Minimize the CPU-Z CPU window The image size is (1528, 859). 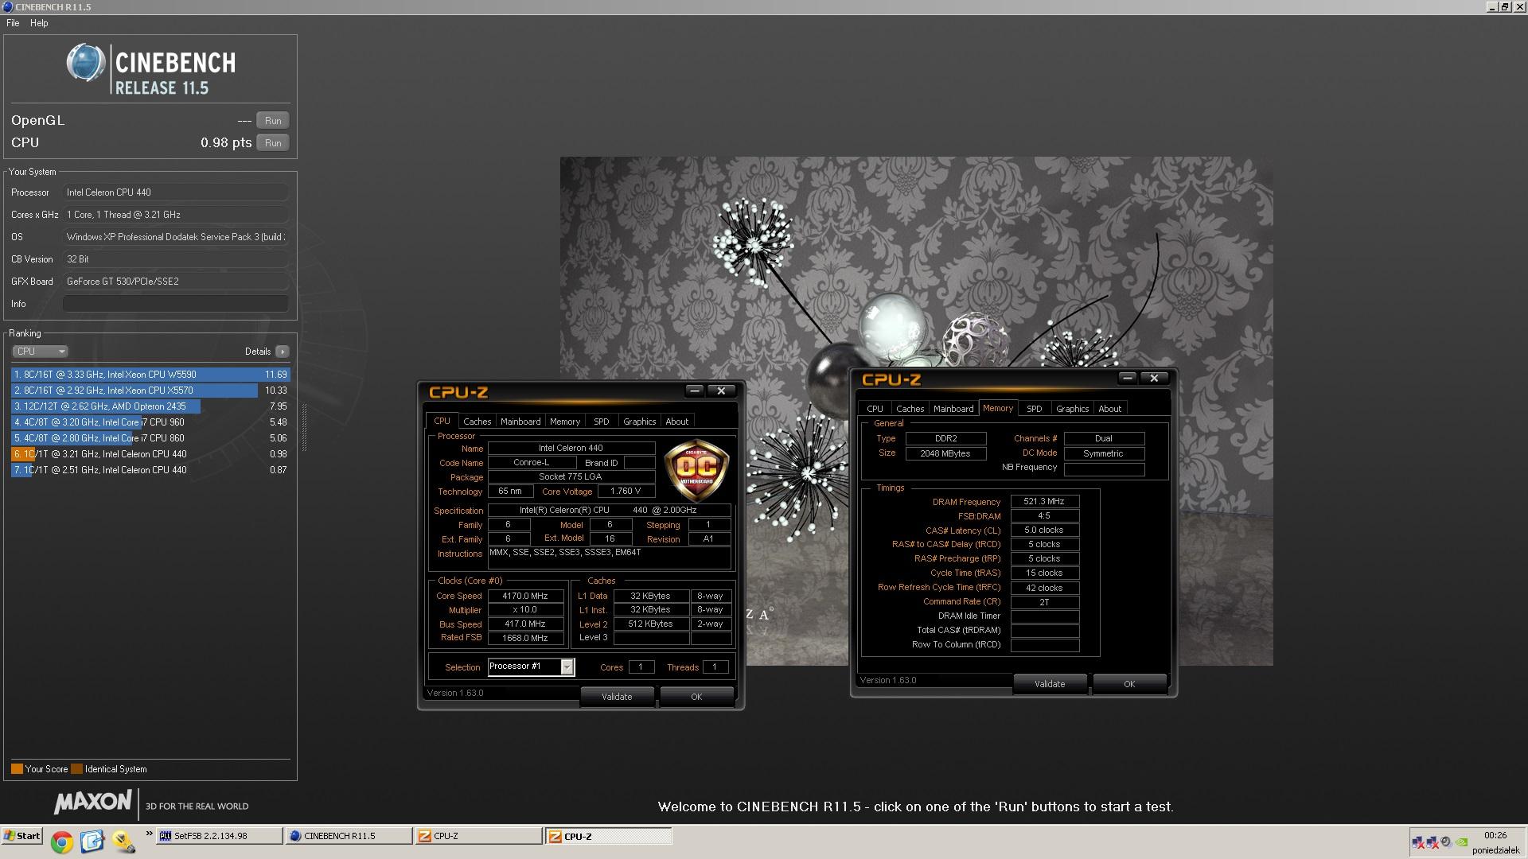click(695, 391)
